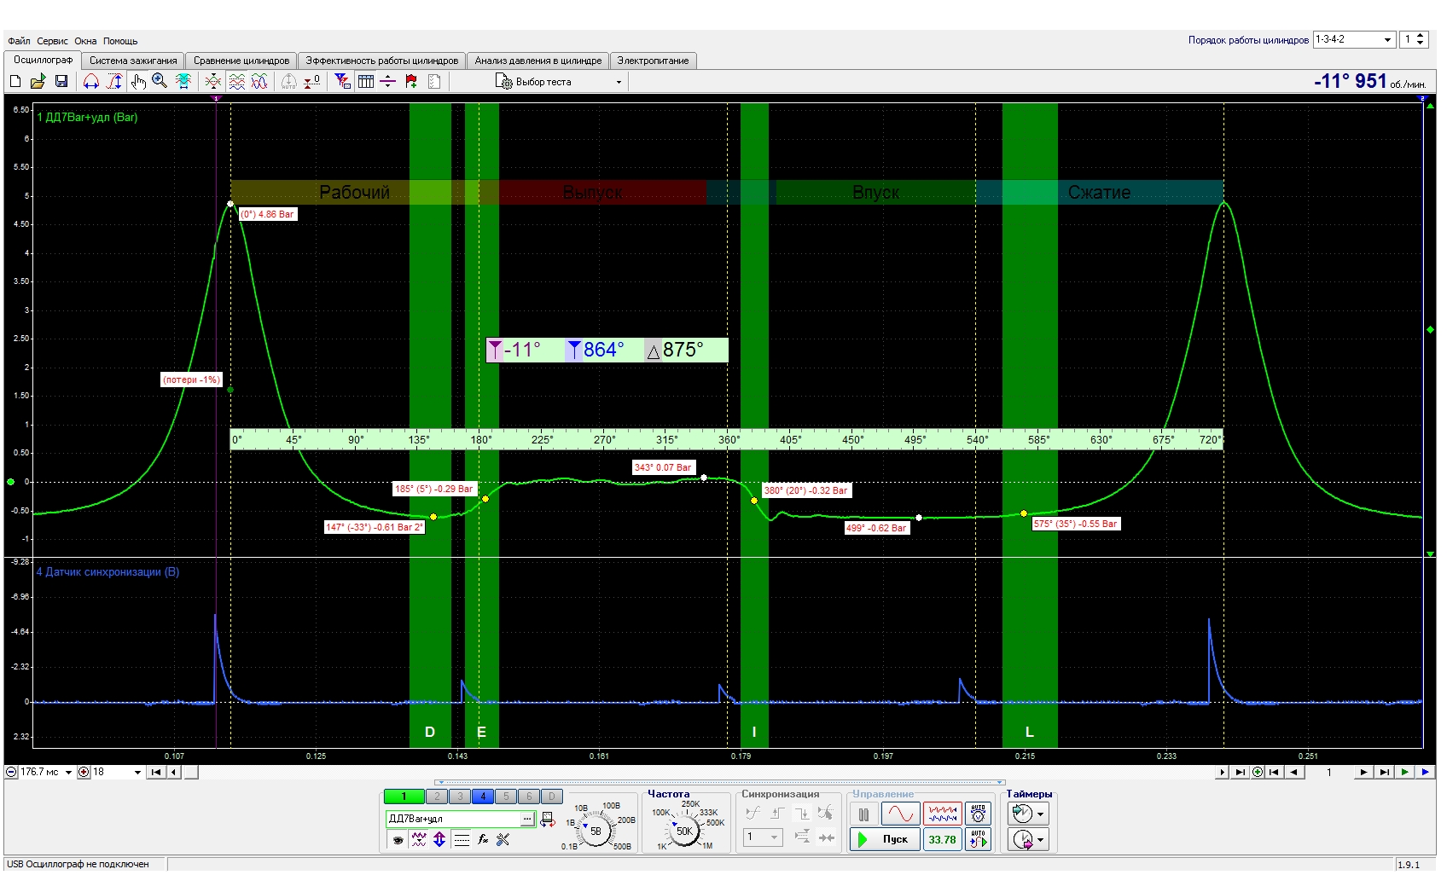
Task: Toggle channel 2 button
Action: coord(437,797)
